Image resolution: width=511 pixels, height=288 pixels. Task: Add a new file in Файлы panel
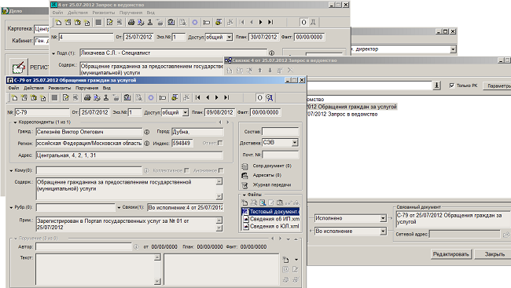244,202
